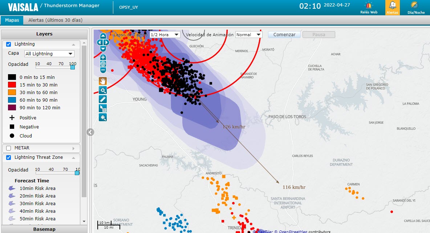Image resolution: width=430 pixels, height=233 pixels.
Task: Click the 20min Risk Area legend icon
Action: pos(12,196)
